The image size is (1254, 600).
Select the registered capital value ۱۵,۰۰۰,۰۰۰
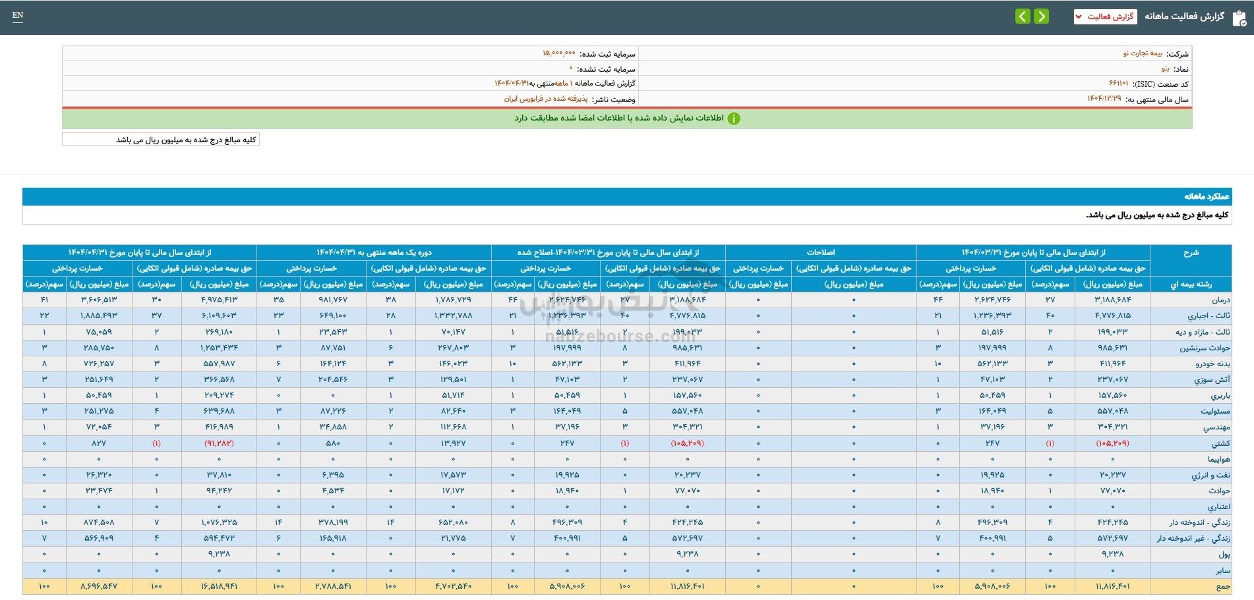point(559,53)
